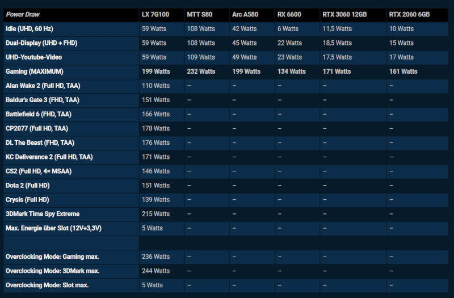Click the '171 Watts' KC Deliverance 2 value

pos(155,157)
